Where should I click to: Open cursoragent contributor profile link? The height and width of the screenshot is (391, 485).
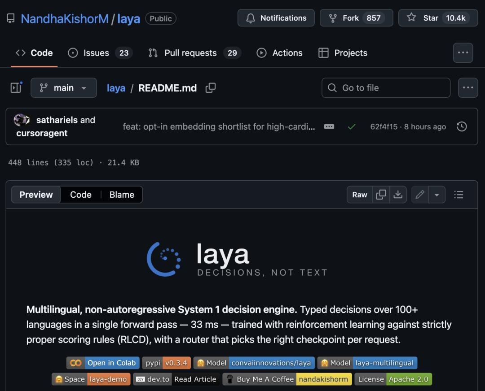click(x=42, y=133)
